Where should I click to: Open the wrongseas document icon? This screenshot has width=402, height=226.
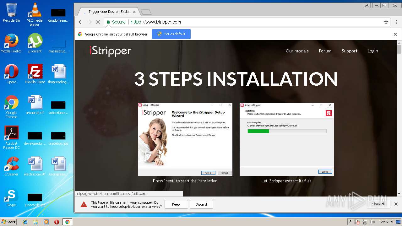pyautogui.click(x=58, y=166)
